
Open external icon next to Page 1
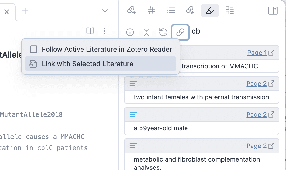pyautogui.click(x=271, y=53)
